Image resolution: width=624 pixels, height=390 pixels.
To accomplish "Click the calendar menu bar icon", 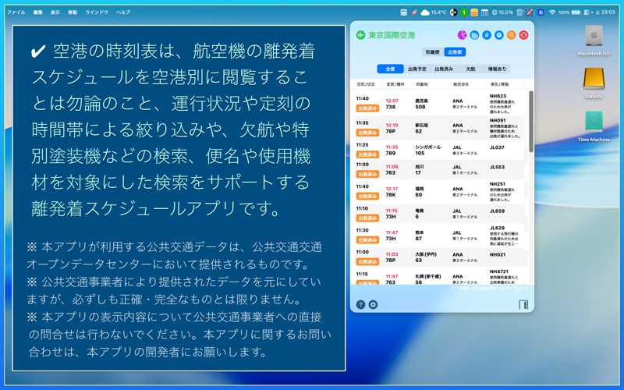I will click(484, 12).
